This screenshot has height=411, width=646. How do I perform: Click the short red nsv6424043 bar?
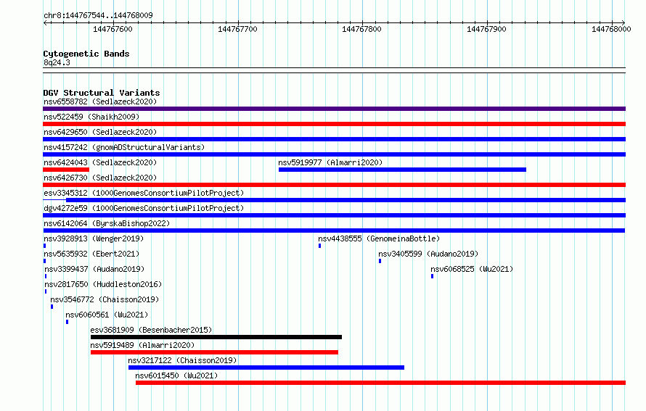(66, 170)
